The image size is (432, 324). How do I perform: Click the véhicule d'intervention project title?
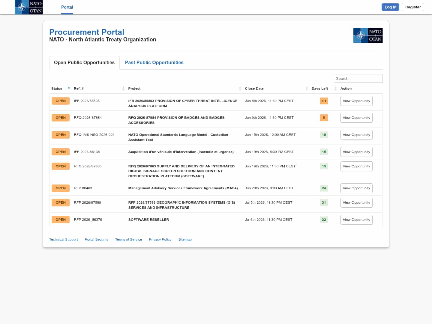coord(181,152)
